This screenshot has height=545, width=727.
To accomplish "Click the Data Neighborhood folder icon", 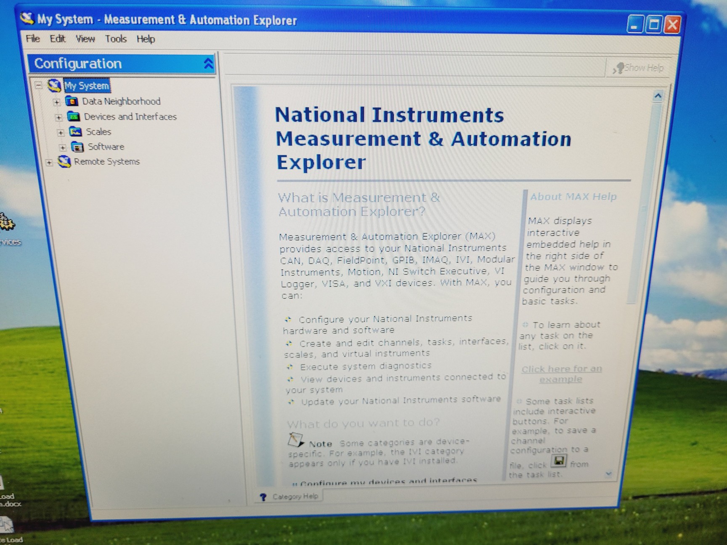I will pyautogui.click(x=72, y=101).
